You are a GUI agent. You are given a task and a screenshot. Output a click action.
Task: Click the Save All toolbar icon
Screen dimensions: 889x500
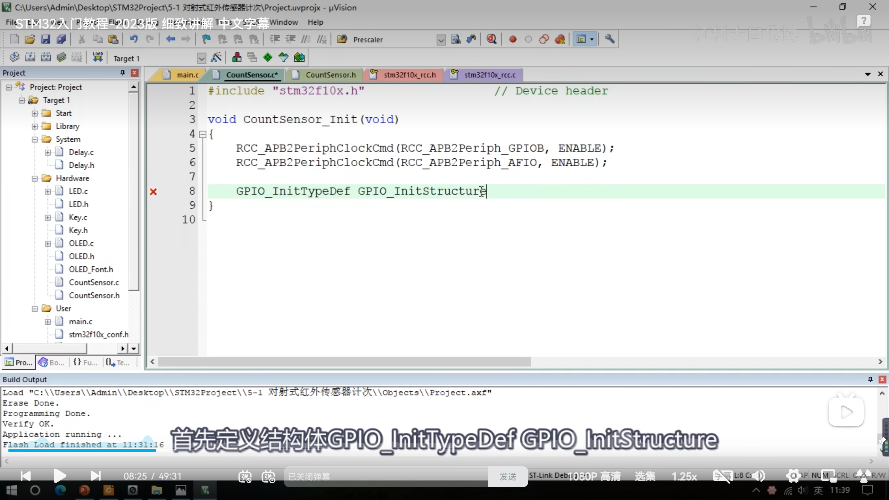(x=61, y=39)
